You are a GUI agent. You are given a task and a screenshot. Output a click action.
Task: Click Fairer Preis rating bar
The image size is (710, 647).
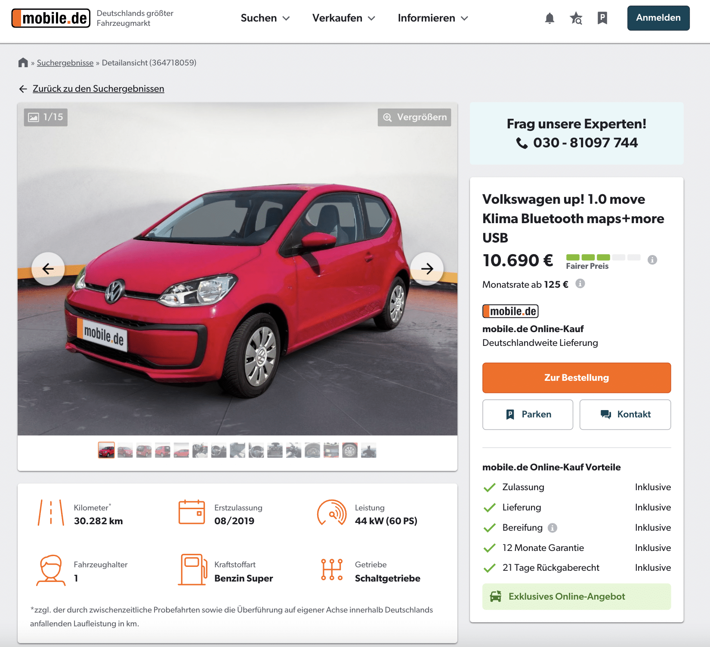tap(603, 258)
